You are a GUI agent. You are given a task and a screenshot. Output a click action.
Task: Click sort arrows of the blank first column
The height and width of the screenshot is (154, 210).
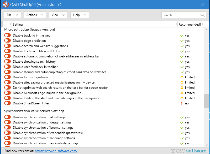coord(10,24)
